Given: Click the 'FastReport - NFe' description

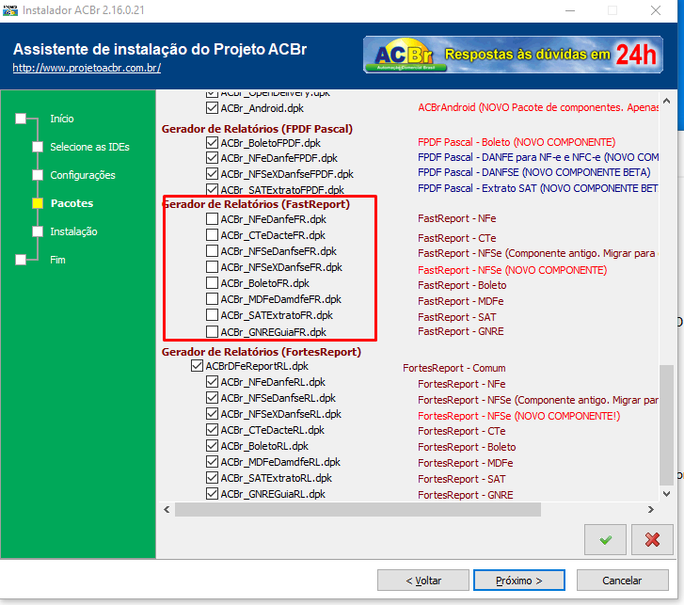Looking at the screenshot, I should tap(456, 218).
